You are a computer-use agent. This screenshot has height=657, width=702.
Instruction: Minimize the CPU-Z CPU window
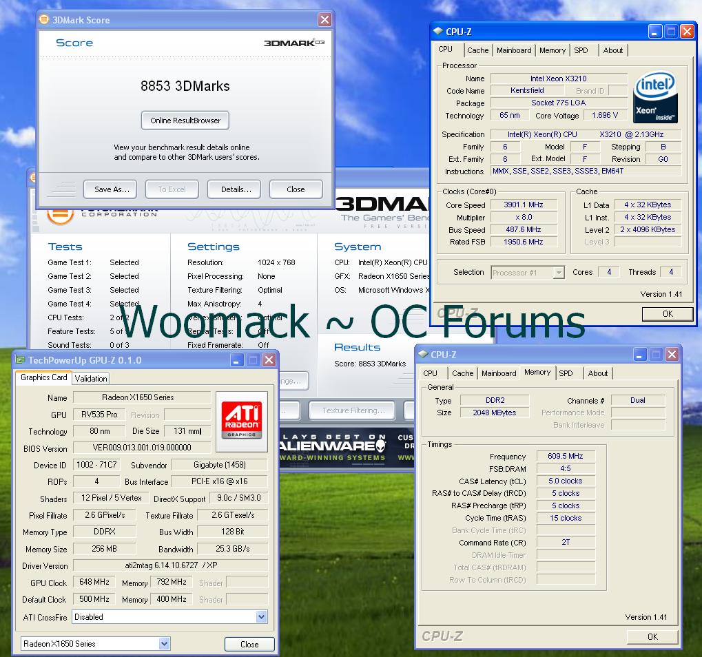[x=655, y=31]
